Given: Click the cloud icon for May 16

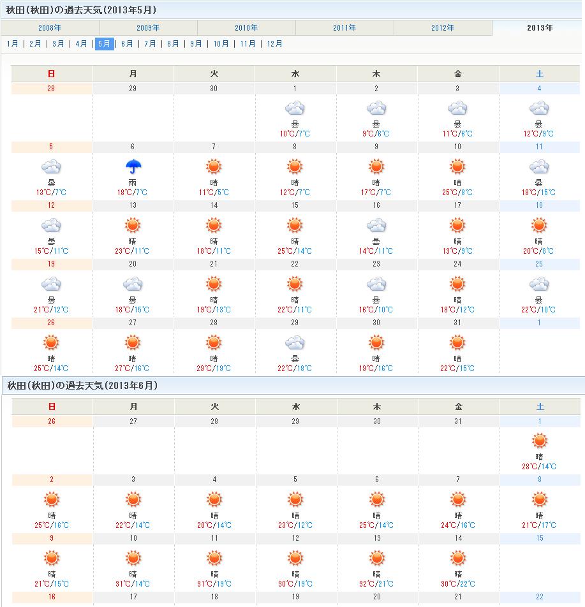Looking at the screenshot, I should pos(376,226).
